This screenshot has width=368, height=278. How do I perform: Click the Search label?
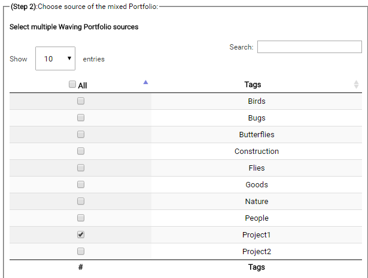241,47
